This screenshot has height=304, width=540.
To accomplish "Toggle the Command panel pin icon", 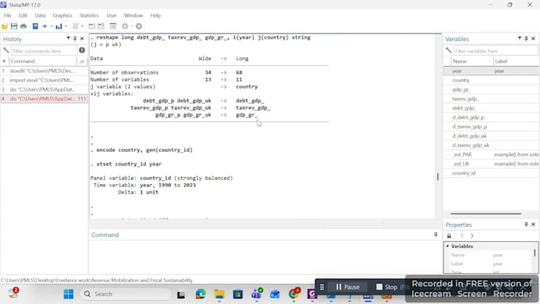I will click(436, 234).
